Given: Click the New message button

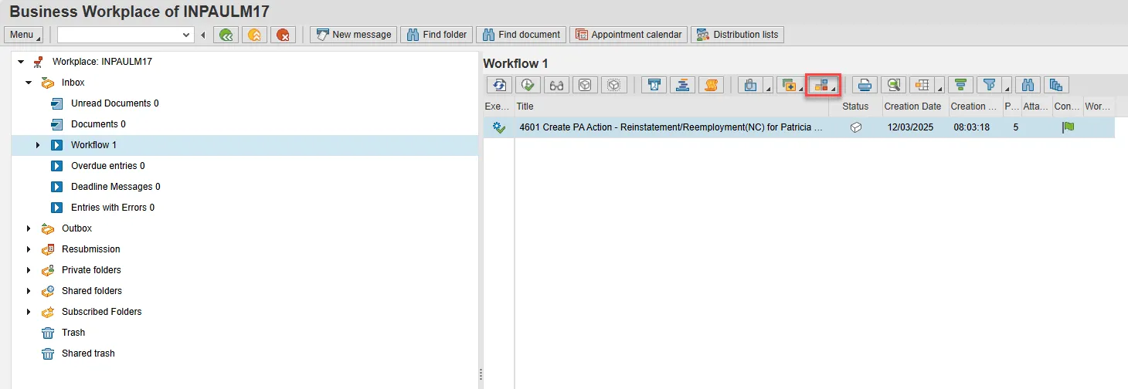Looking at the screenshot, I should point(354,35).
